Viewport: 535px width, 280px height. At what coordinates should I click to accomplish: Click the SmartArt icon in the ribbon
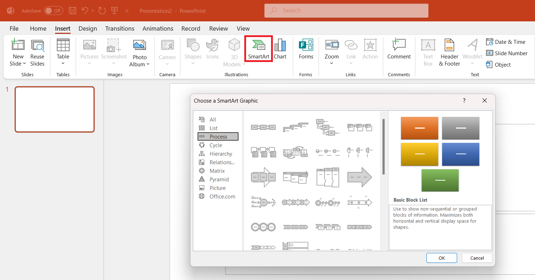(259, 49)
